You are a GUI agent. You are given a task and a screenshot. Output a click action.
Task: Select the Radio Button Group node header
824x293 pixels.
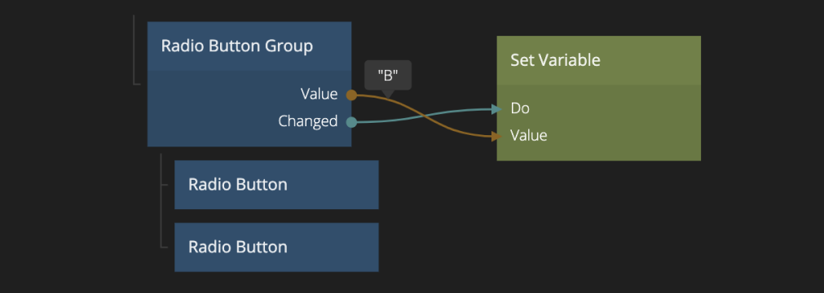point(249,46)
